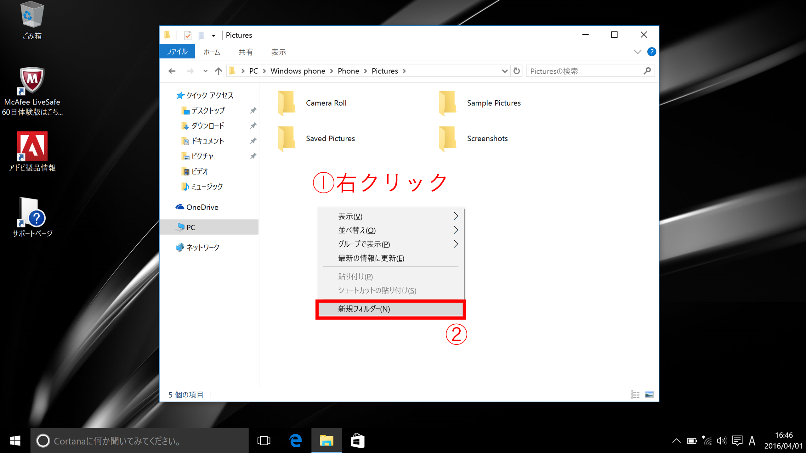Viewport: 806px width, 453px height.
Task: Select ピクチャ in the navigation pane
Action: pos(198,156)
